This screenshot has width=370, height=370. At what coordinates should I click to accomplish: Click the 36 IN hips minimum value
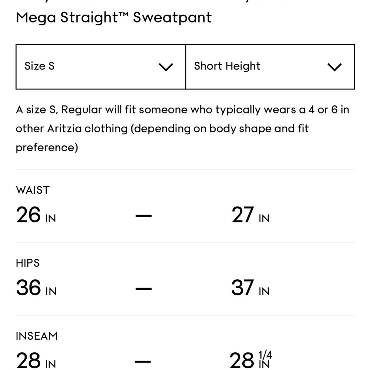pyautogui.click(x=36, y=287)
